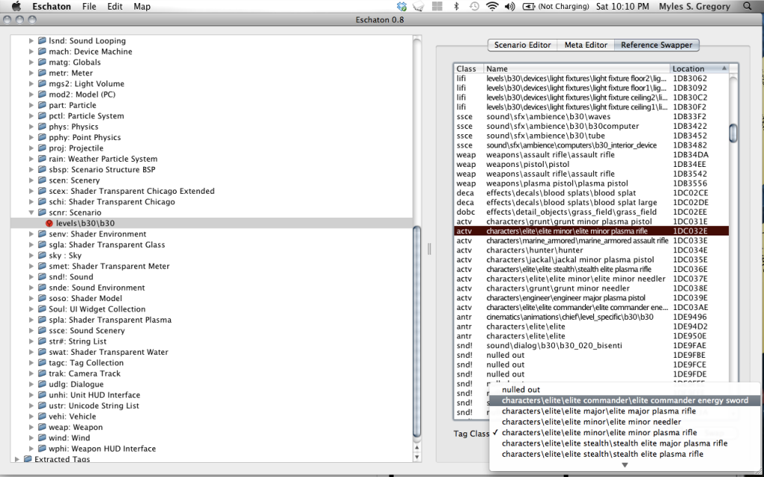Sort references by Location column header
Viewport: 764px width, 477px height.
point(699,69)
